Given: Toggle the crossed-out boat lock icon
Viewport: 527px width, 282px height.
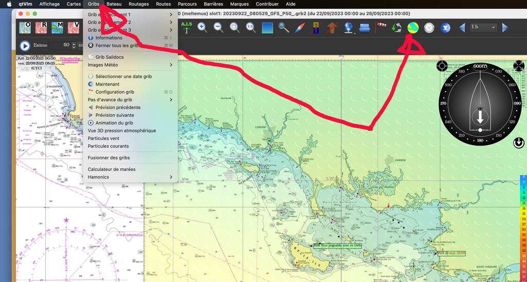Looking at the screenshot, I should coord(316,28).
